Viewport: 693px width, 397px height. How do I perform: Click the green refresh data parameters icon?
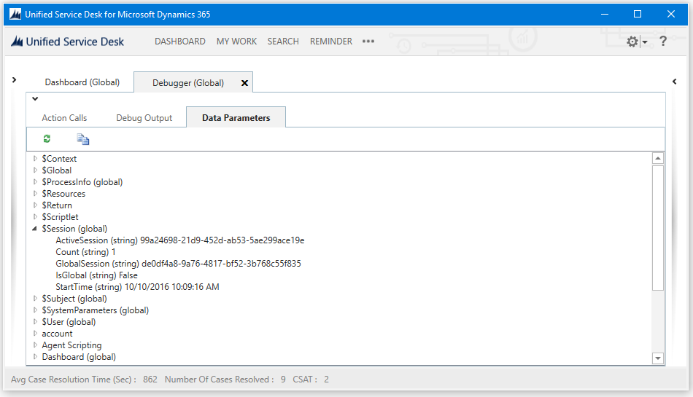pyautogui.click(x=47, y=139)
